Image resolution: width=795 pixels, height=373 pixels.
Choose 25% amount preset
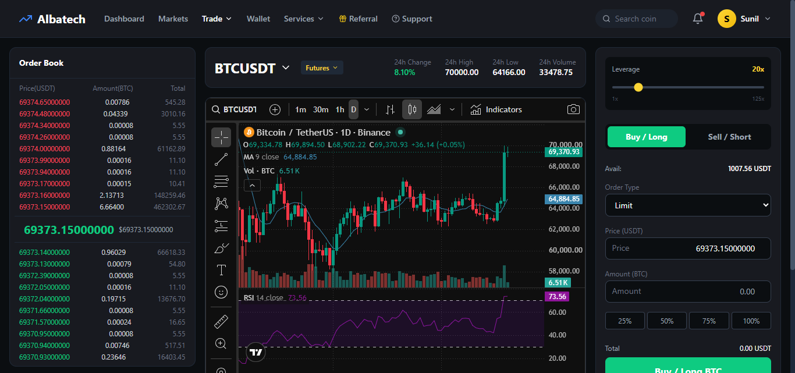coord(625,321)
